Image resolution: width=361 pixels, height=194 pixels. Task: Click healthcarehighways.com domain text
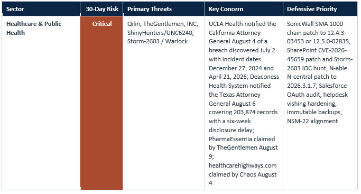click(x=243, y=165)
